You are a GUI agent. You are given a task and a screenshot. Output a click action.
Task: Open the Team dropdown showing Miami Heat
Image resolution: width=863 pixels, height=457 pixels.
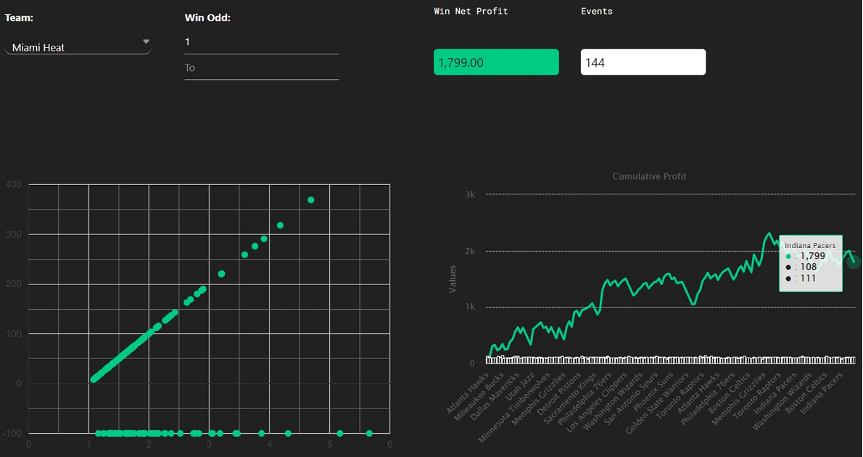point(78,47)
